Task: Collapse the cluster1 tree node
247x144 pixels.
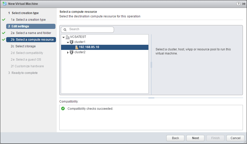Action: (x=68, y=42)
